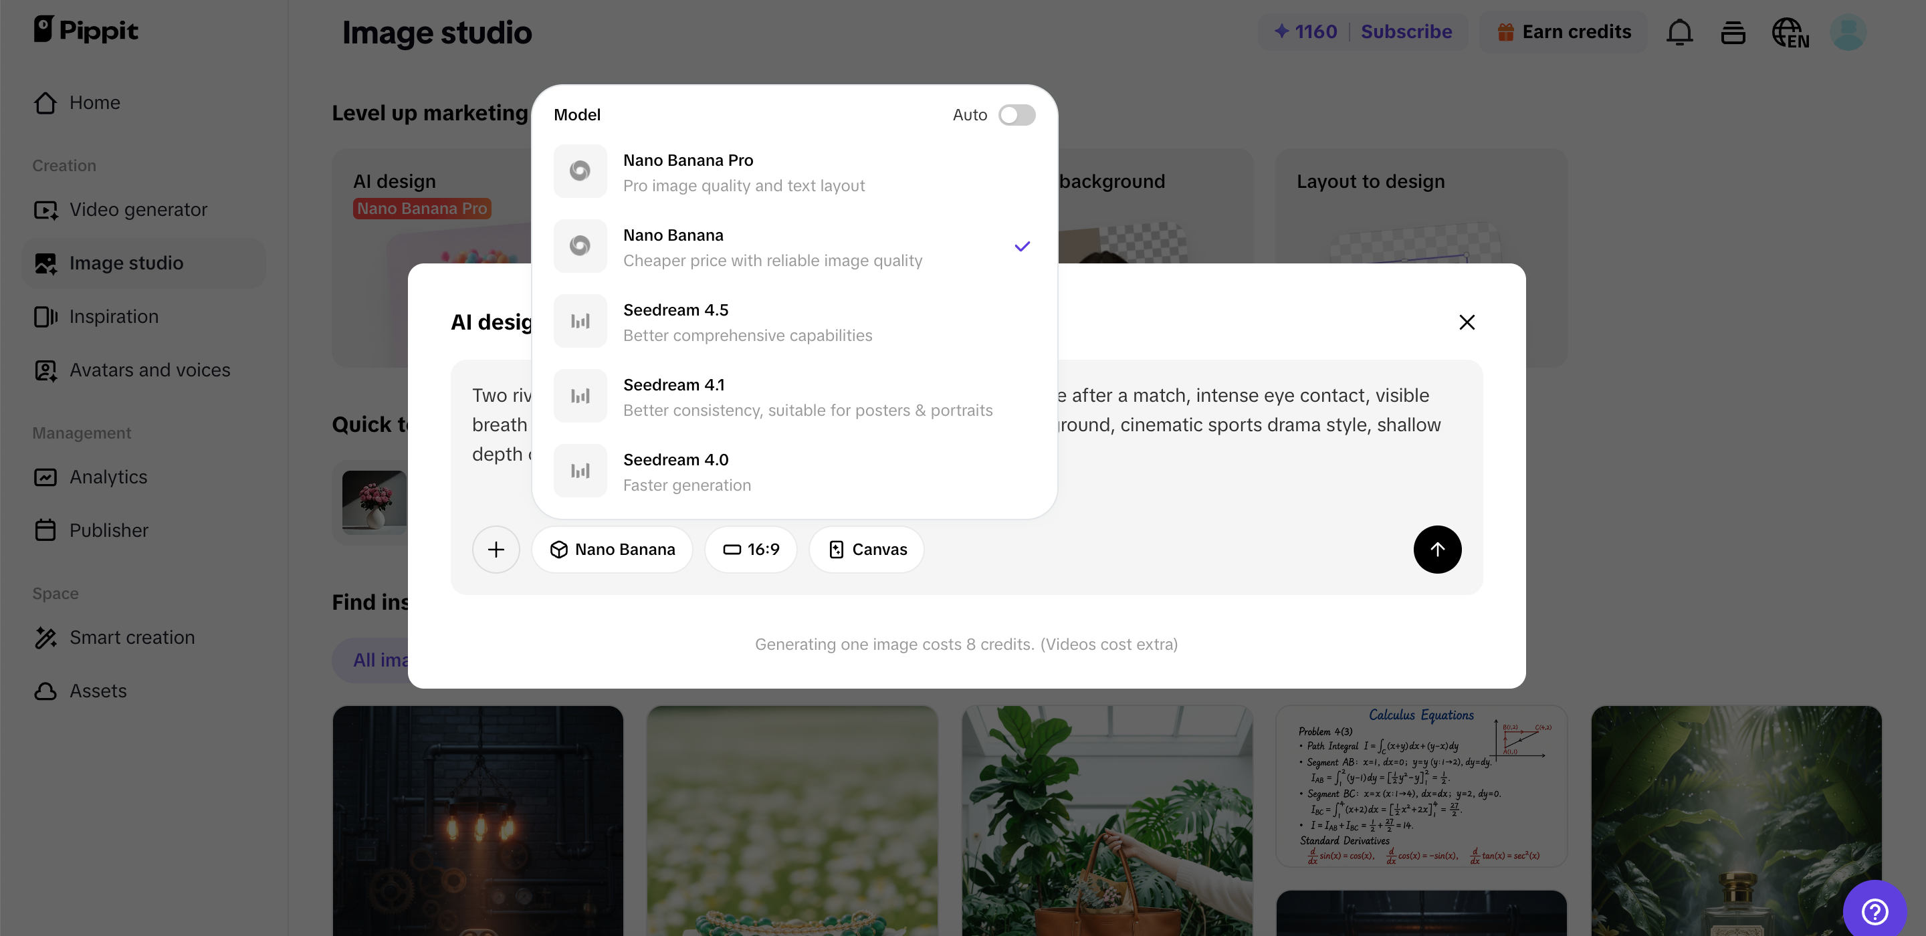Open the Nano Banana model dropdown
The image size is (1926, 936).
612,550
